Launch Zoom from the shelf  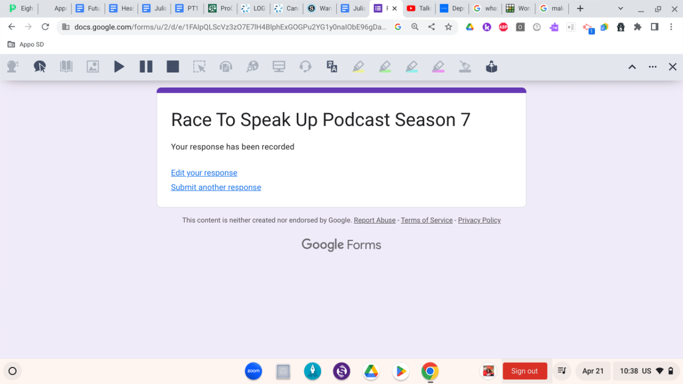point(253,371)
